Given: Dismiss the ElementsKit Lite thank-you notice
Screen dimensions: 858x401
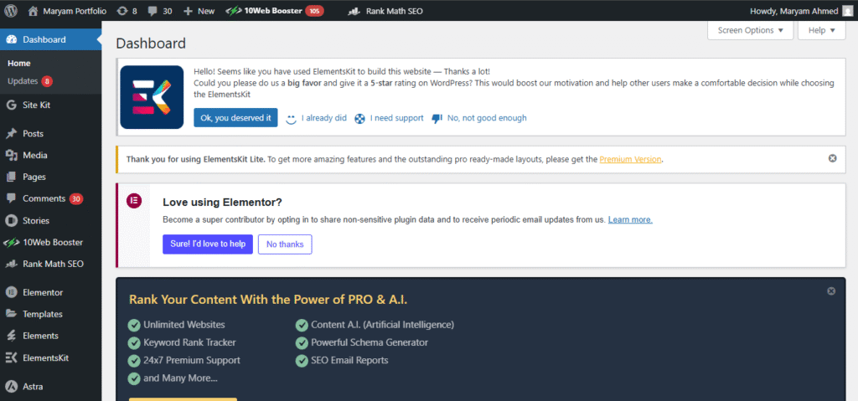Looking at the screenshot, I should click(x=832, y=158).
